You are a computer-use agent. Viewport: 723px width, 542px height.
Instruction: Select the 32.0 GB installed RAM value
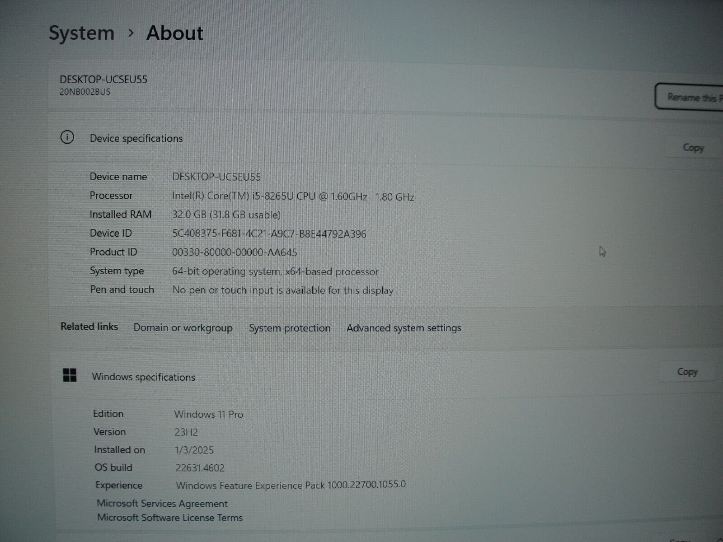(x=226, y=215)
